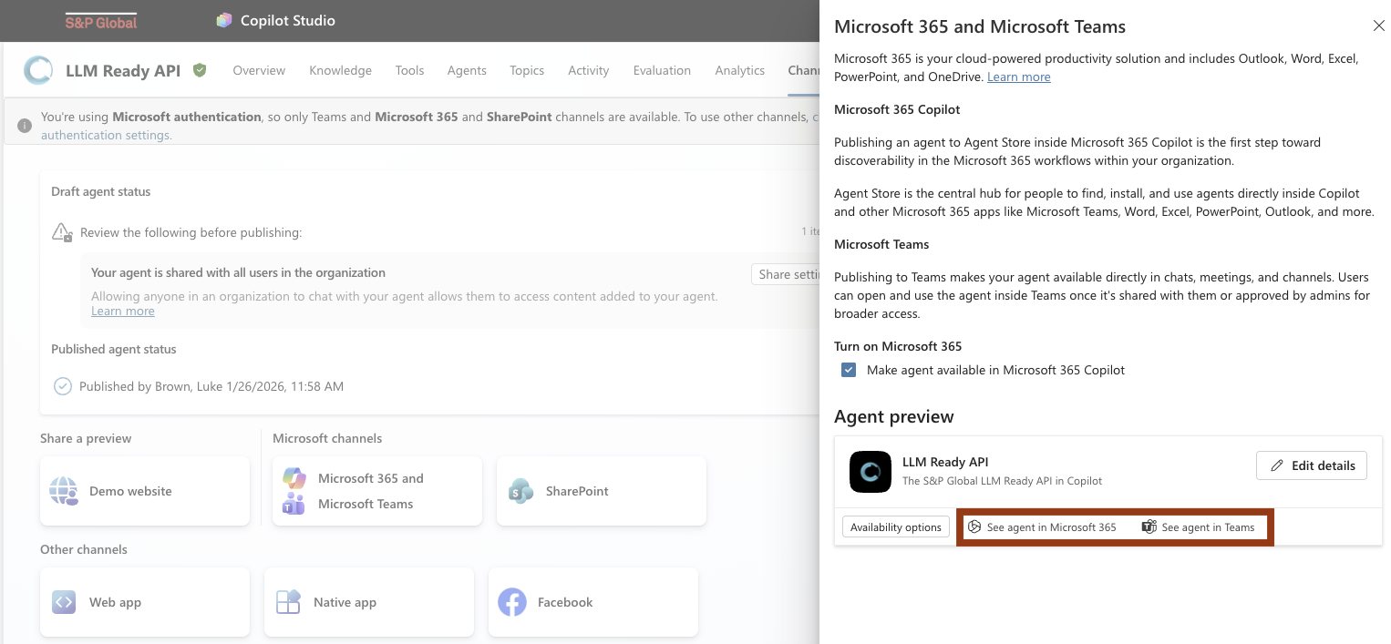Switch to the Overview tab

tap(259, 70)
